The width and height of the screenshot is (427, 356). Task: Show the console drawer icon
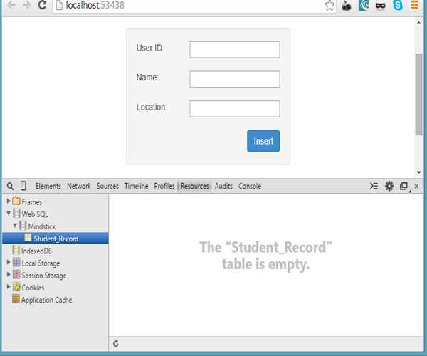[374, 187]
